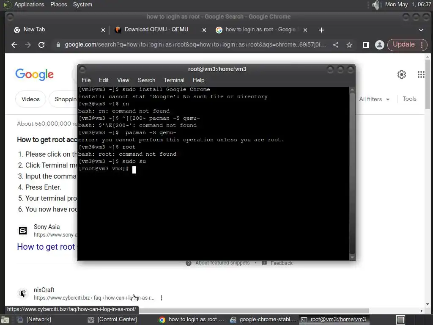Open the Terminal menu in terminal
The width and height of the screenshot is (433, 325).
click(174, 80)
